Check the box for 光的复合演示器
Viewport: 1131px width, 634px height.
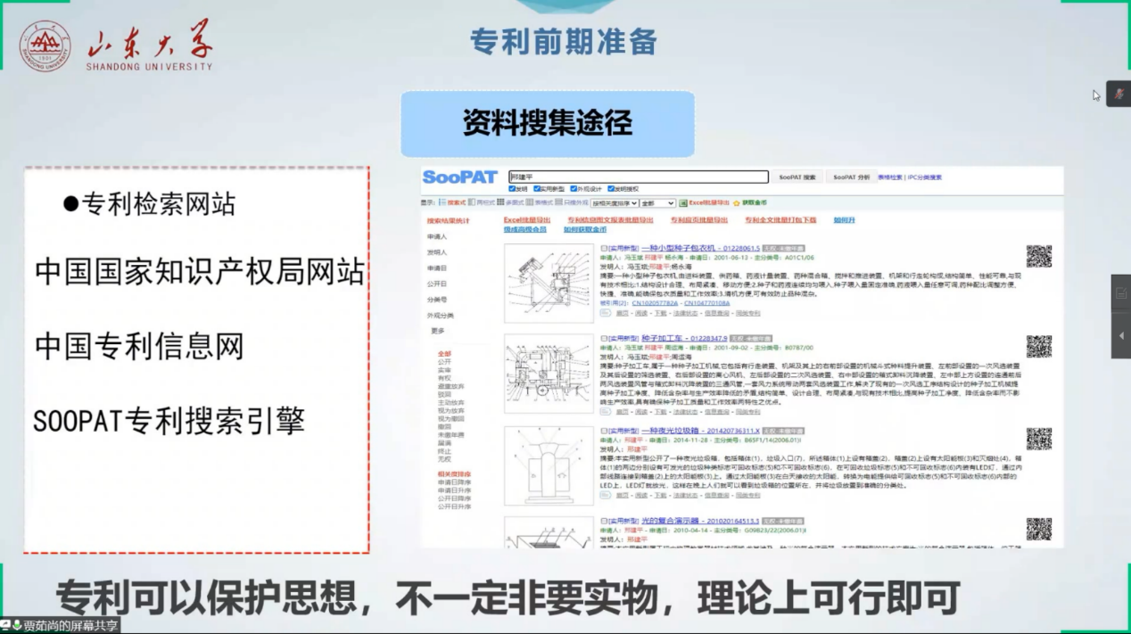(x=604, y=521)
